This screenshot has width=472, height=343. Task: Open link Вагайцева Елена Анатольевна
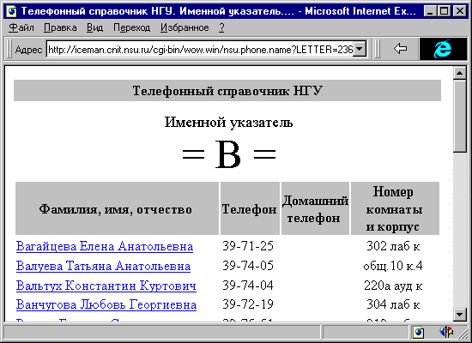(105, 246)
